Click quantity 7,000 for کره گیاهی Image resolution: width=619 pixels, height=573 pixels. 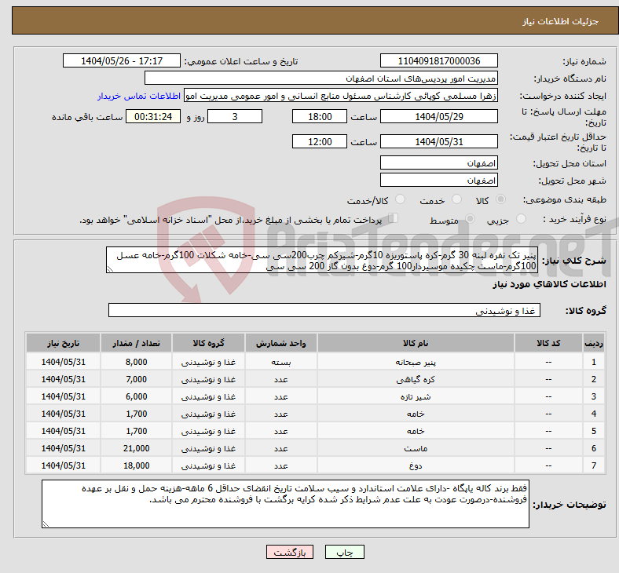pos(136,379)
